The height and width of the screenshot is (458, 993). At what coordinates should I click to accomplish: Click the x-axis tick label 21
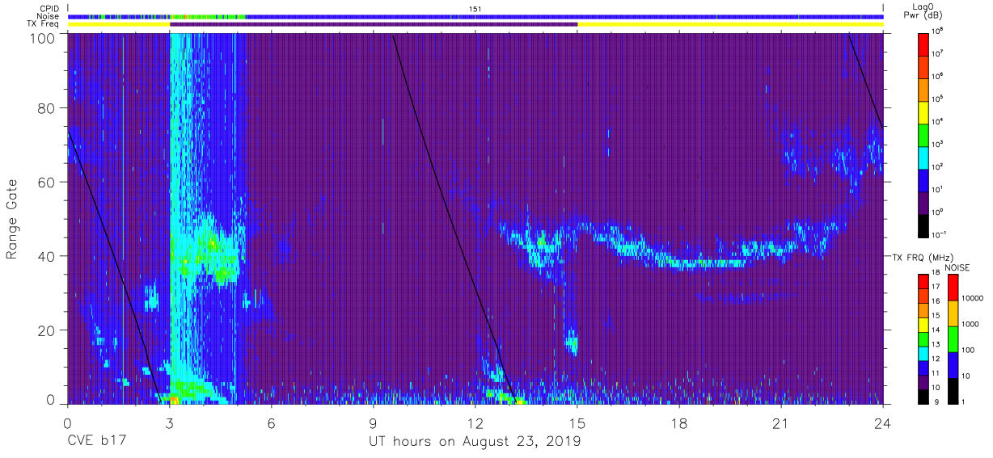click(x=781, y=424)
